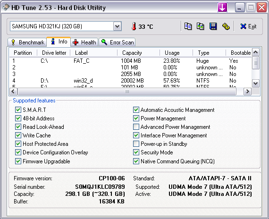Toggle the Device Configuration Overlay checkbox
Viewport: 269px width, 219px height.
coord(18,152)
